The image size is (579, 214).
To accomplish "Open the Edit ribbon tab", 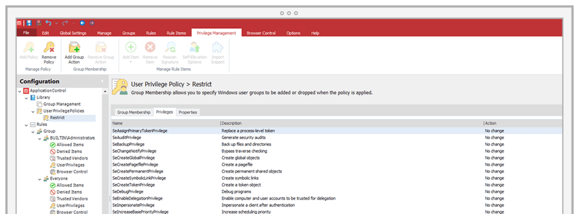I will pyautogui.click(x=46, y=33).
